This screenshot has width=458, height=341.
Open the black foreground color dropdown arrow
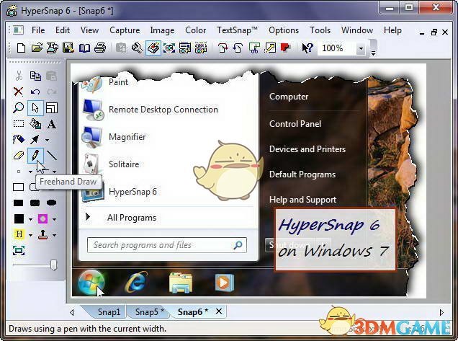tap(30, 219)
